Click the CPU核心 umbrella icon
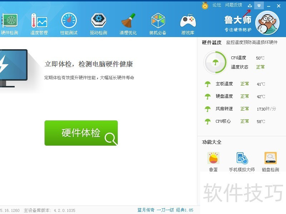 tap(208, 121)
